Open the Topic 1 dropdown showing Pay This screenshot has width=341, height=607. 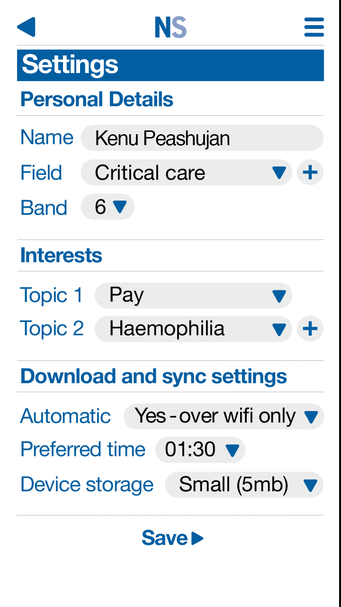193,296
